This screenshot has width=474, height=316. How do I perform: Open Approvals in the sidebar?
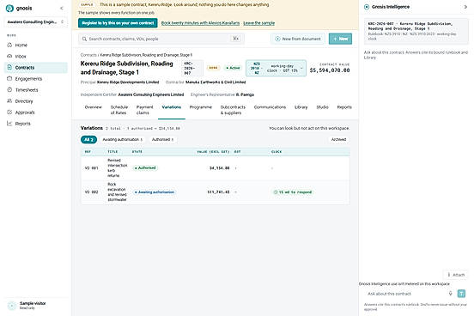36,112
